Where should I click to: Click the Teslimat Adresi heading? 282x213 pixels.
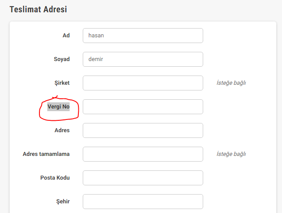click(x=38, y=9)
